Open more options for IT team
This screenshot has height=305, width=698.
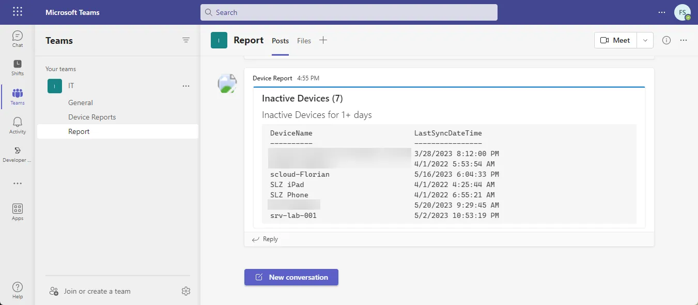186,86
